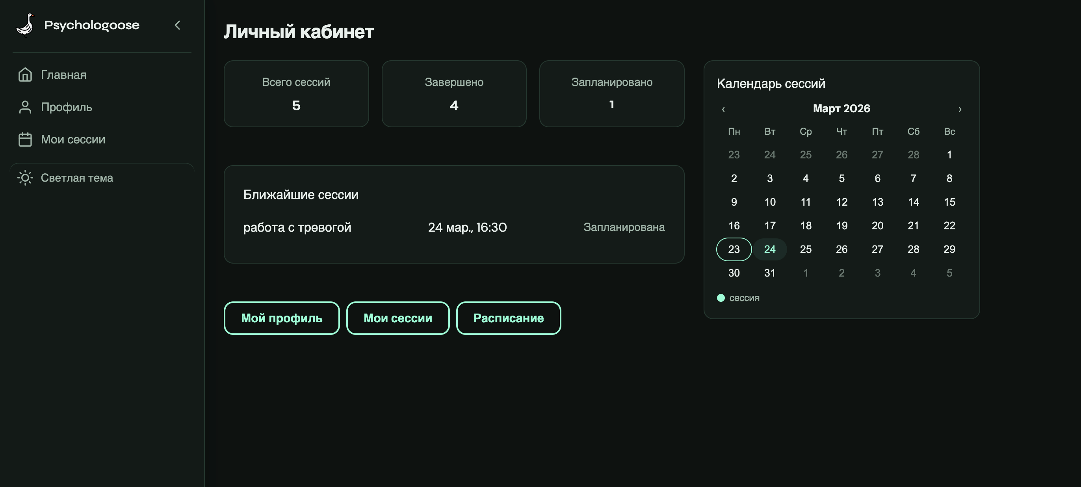Open the Запланировано card
This screenshot has height=487, width=1081.
[x=612, y=94]
